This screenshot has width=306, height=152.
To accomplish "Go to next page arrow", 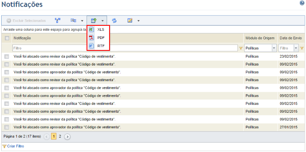I will coord(67,137).
